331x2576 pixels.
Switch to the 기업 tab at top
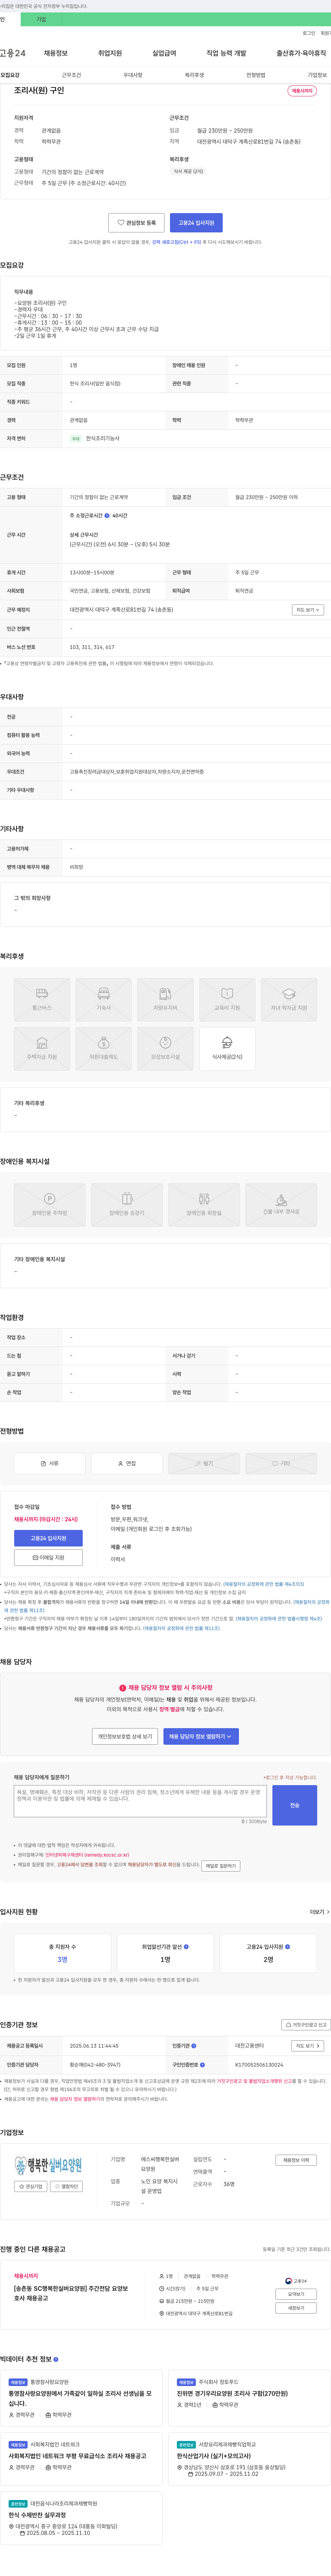coord(41,19)
